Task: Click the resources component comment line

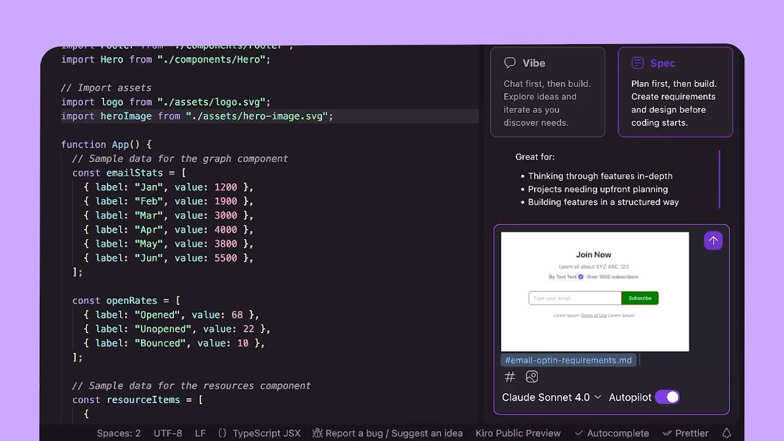Action: [192, 385]
